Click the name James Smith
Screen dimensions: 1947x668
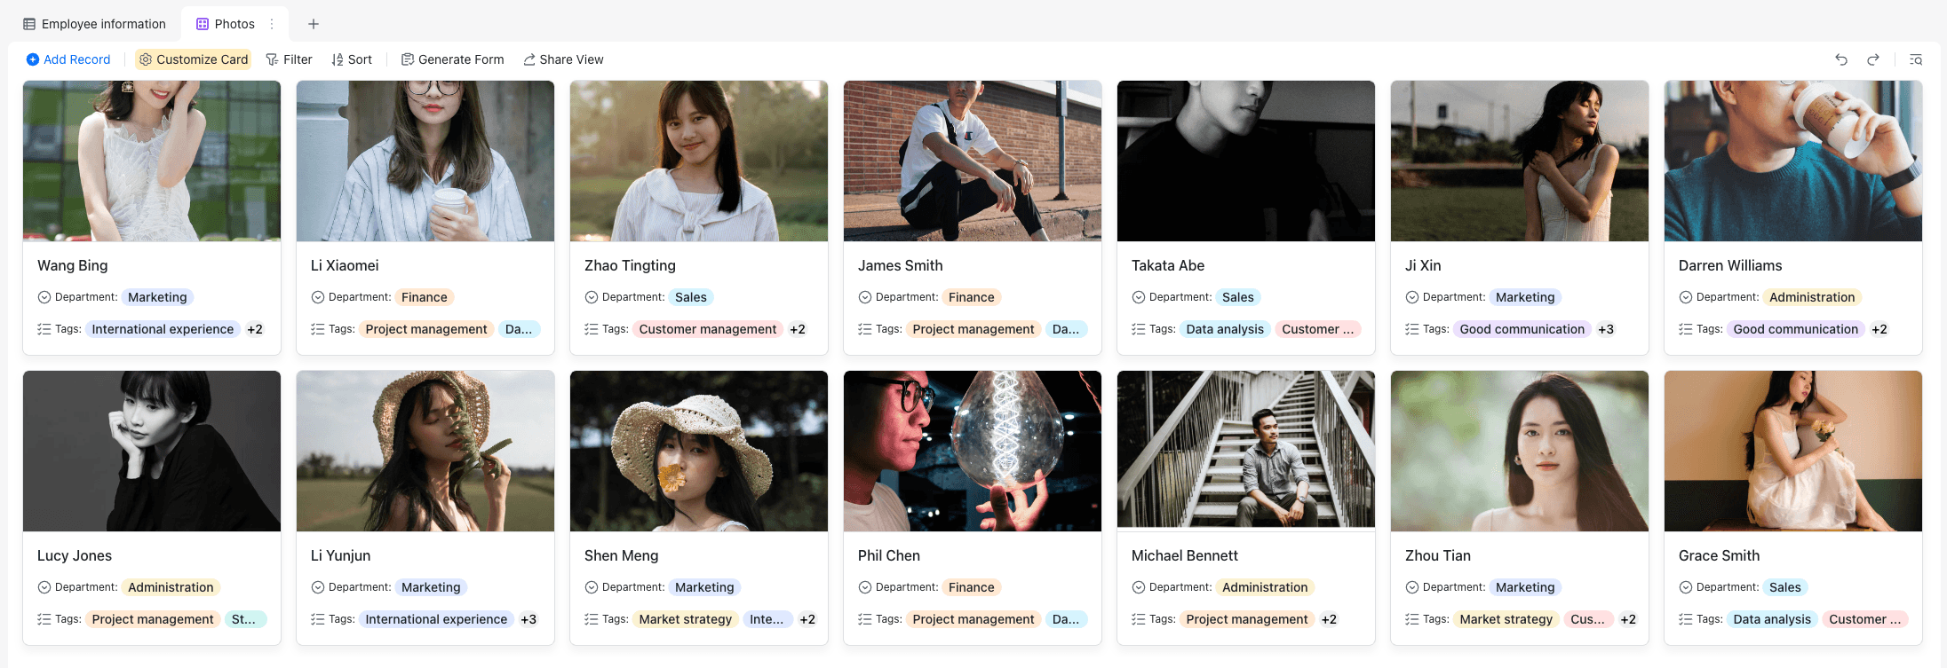click(x=901, y=265)
